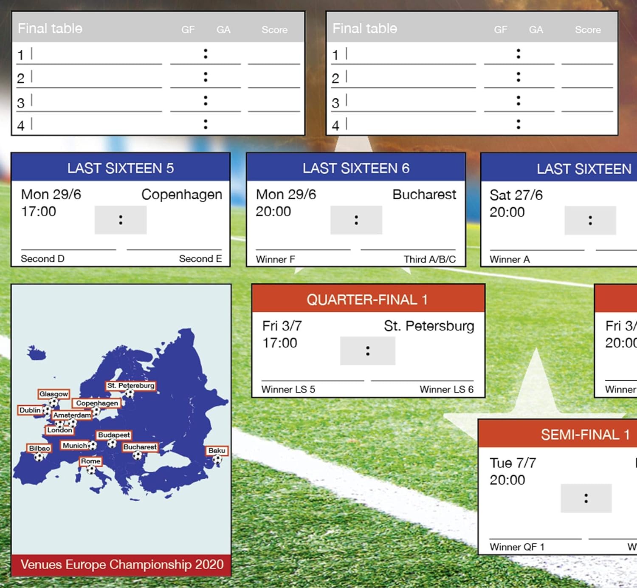Click the Second D team label
This screenshot has height=588, width=637.
(42, 259)
